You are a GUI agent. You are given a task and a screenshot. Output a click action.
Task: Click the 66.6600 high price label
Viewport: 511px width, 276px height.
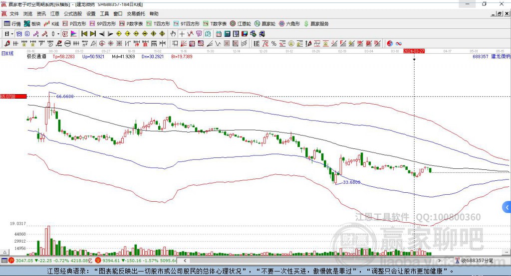point(65,96)
